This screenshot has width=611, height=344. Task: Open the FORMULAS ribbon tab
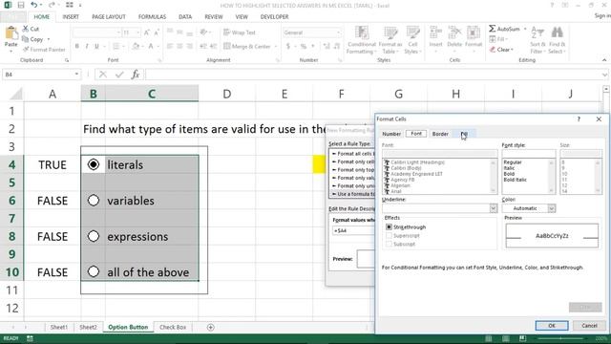[x=152, y=17]
